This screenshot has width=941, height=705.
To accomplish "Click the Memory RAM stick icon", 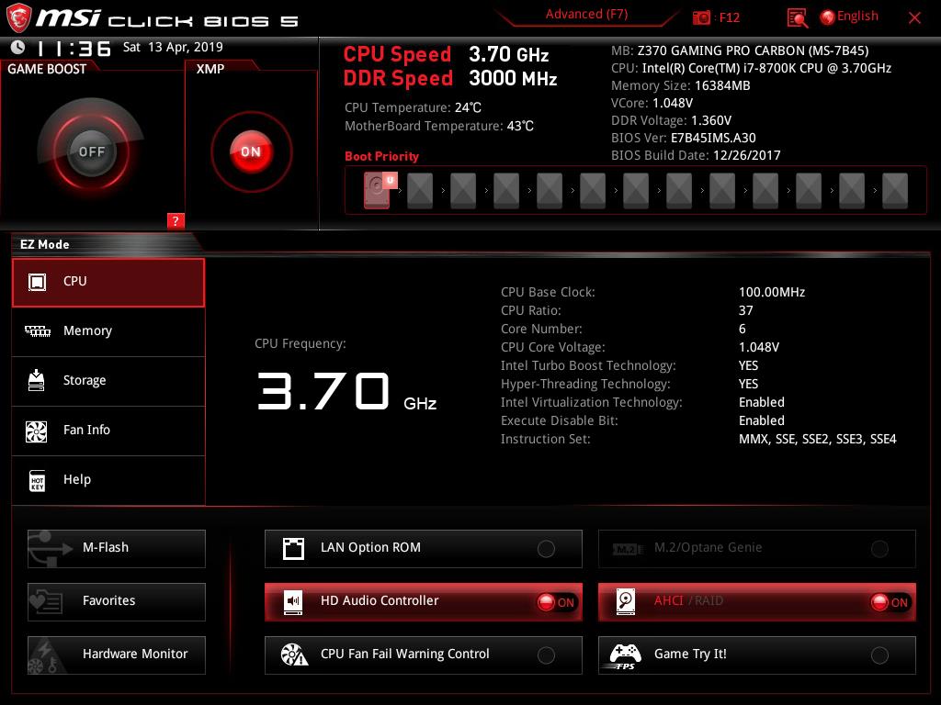I will (x=37, y=330).
